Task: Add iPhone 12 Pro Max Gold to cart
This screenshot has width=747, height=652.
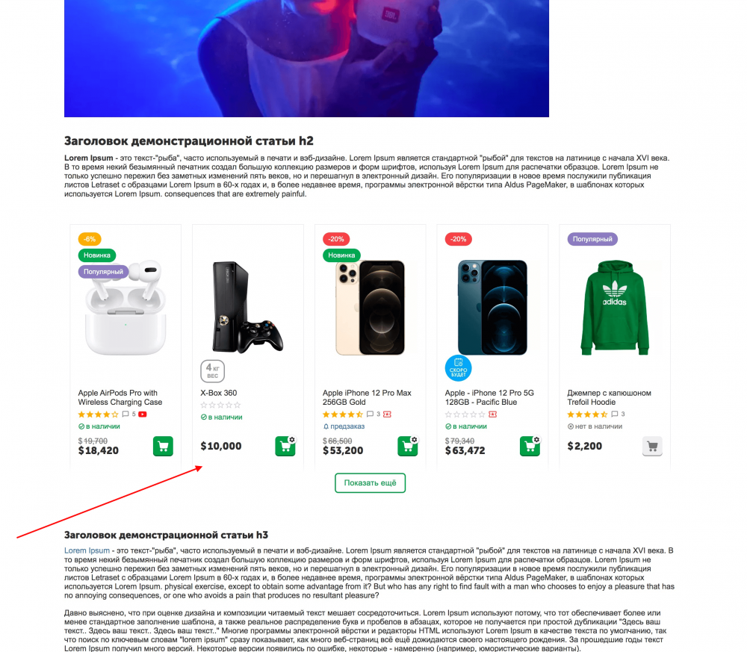Action: pyautogui.click(x=407, y=447)
